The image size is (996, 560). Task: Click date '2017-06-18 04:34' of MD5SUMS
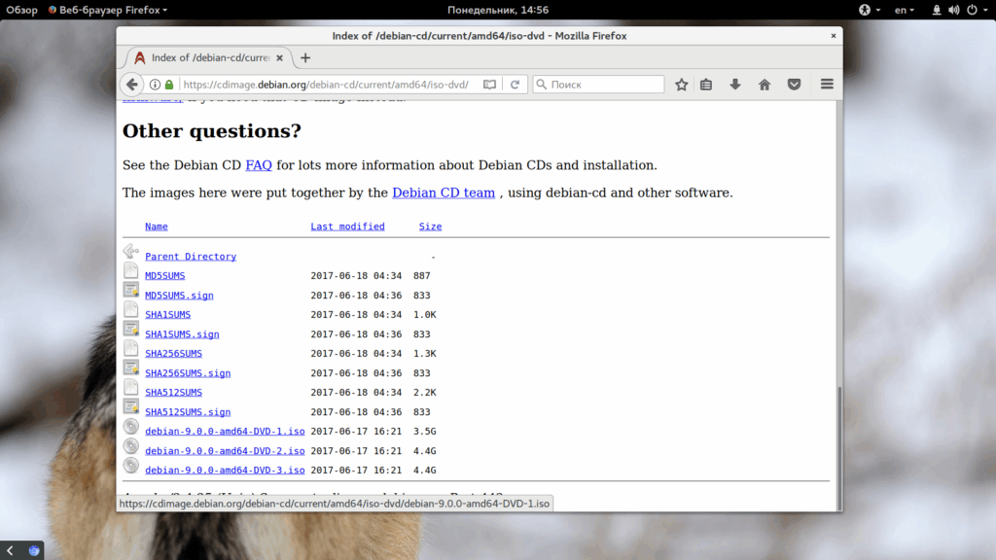point(356,275)
